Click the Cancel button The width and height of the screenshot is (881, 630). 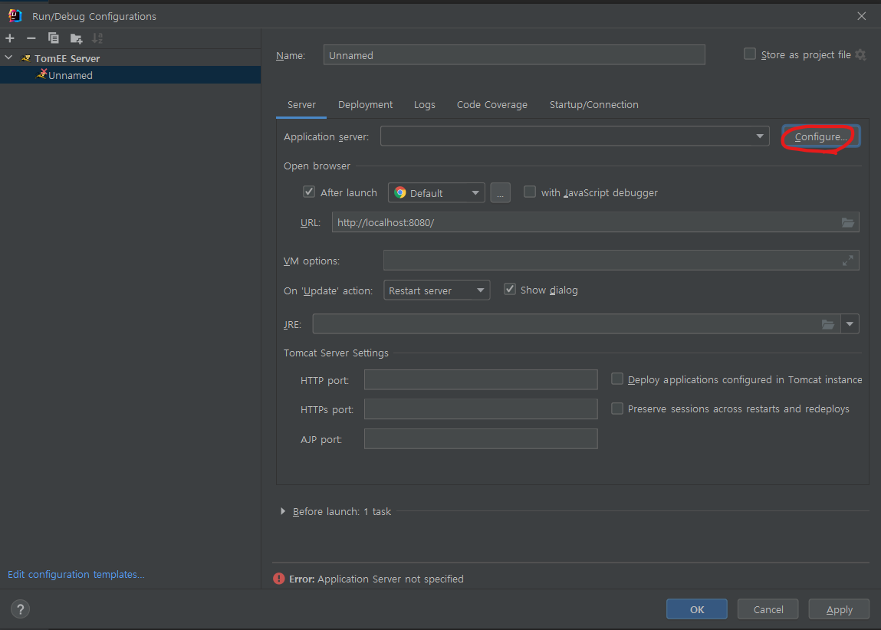[x=768, y=609]
